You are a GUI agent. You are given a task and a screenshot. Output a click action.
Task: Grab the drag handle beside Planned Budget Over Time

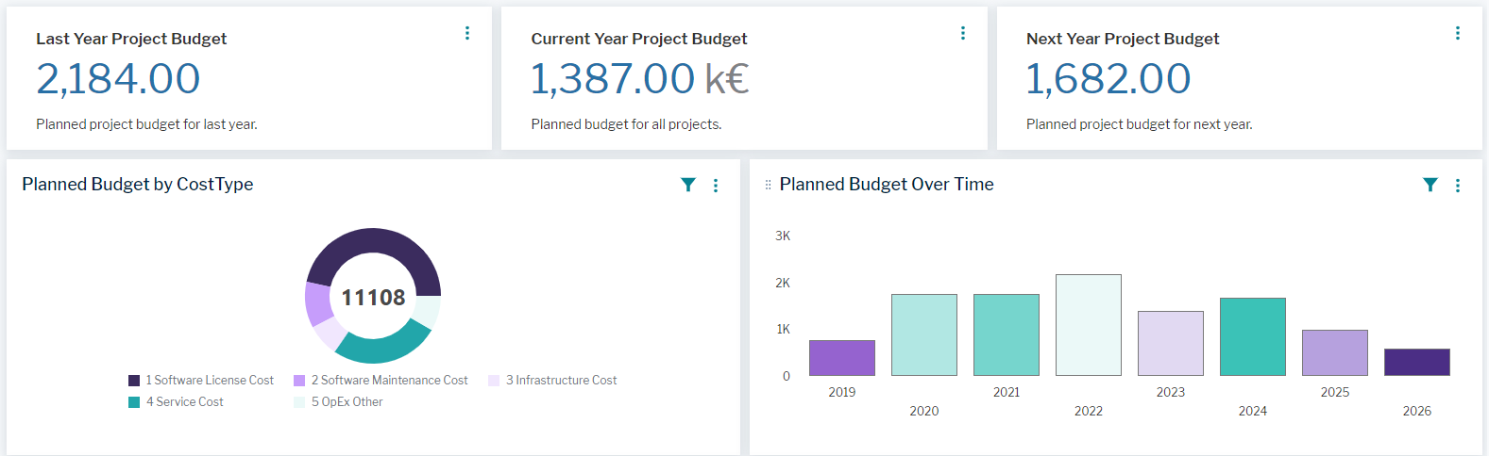point(768,185)
